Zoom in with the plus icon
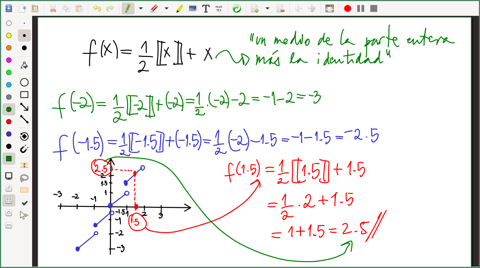 click(9, 213)
